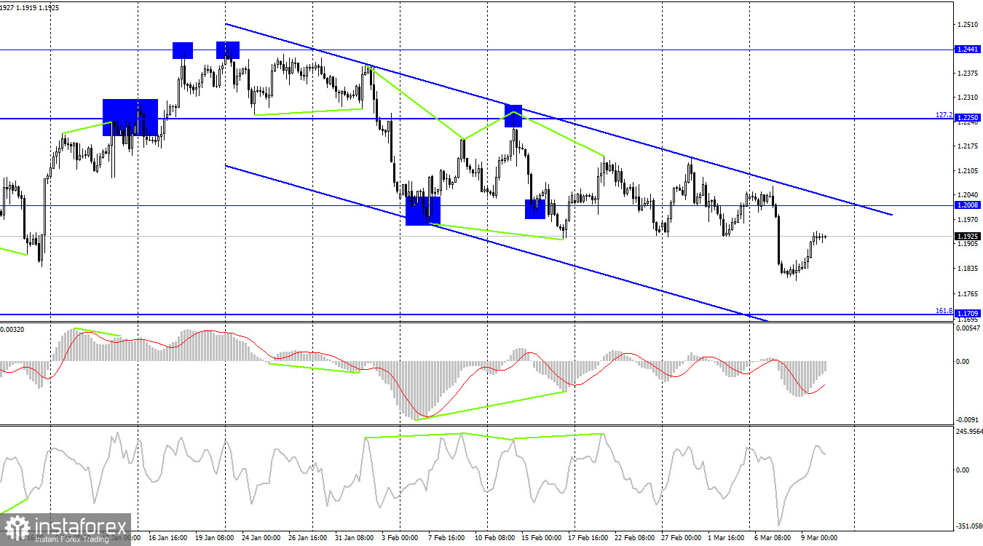Select the blue square marking the 7 Feb low at 1.2008
The image size is (983, 546).
coord(423,210)
